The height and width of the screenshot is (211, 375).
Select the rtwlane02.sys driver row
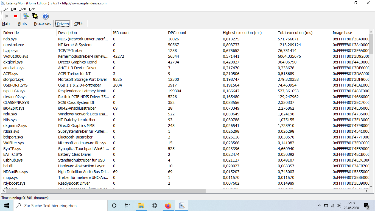[185, 97]
